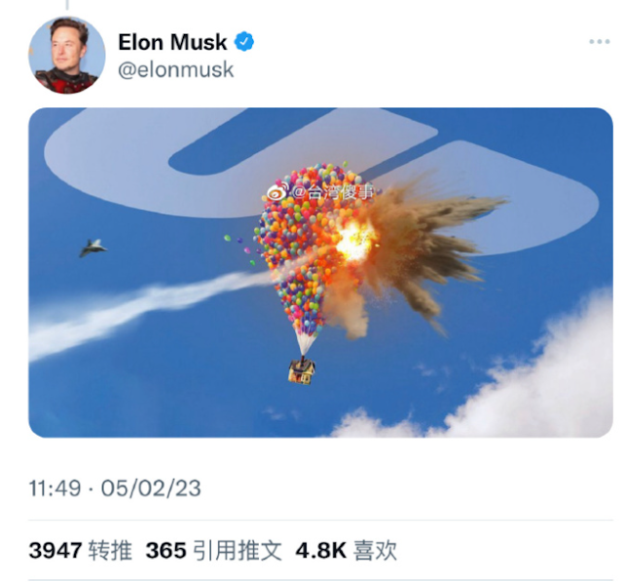Click the blue verified checkmark badge
This screenshot has width=623, height=582.
click(x=244, y=41)
